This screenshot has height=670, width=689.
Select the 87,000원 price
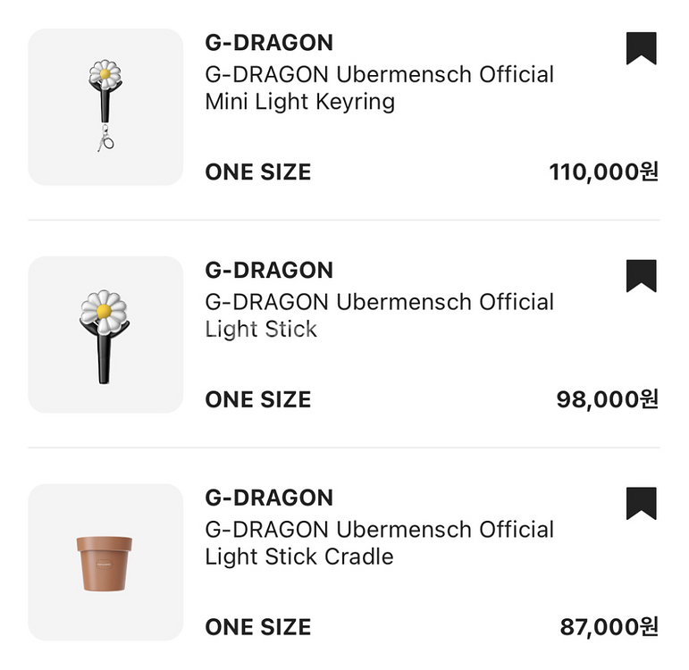tap(609, 628)
